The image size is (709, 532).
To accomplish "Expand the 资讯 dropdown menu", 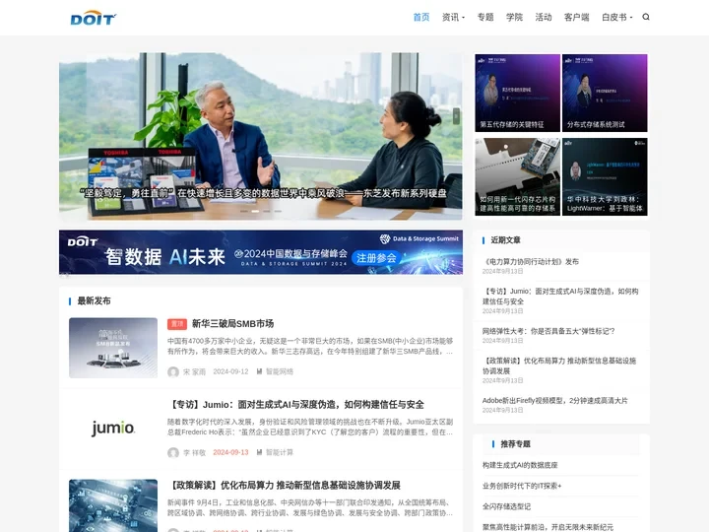I will click(453, 17).
